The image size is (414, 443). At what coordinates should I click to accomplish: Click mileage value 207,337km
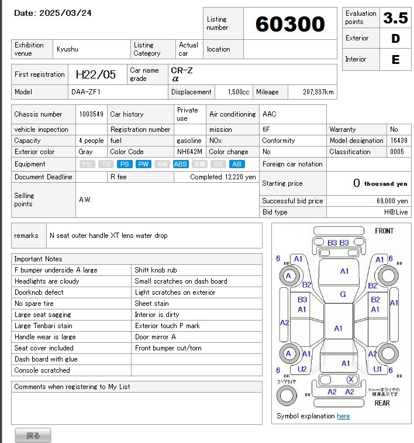[318, 92]
